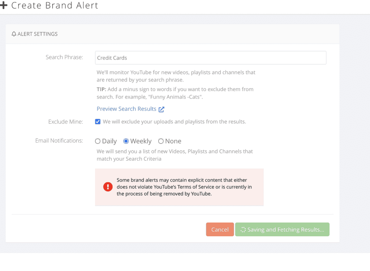Click the Email Notifications field label
This screenshot has width=370, height=271.
[x=59, y=141]
